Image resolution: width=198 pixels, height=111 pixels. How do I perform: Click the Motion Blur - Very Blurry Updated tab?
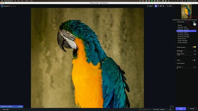pos(12,106)
